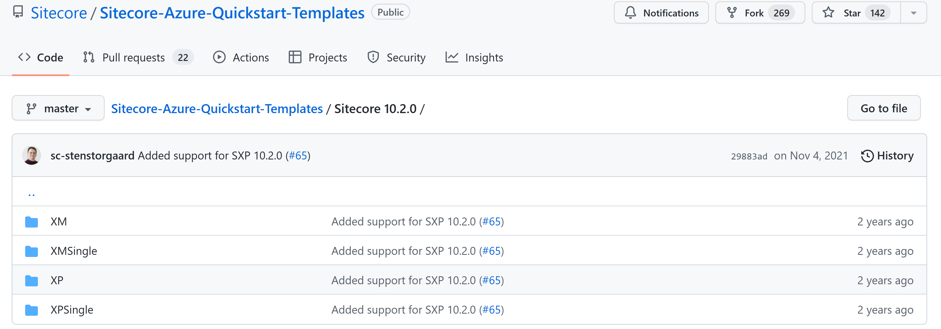
Task: Open the master branch selector
Action: 58,108
